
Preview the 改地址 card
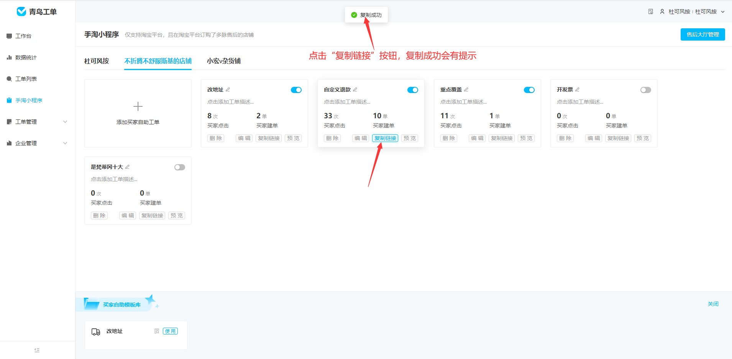coord(293,138)
